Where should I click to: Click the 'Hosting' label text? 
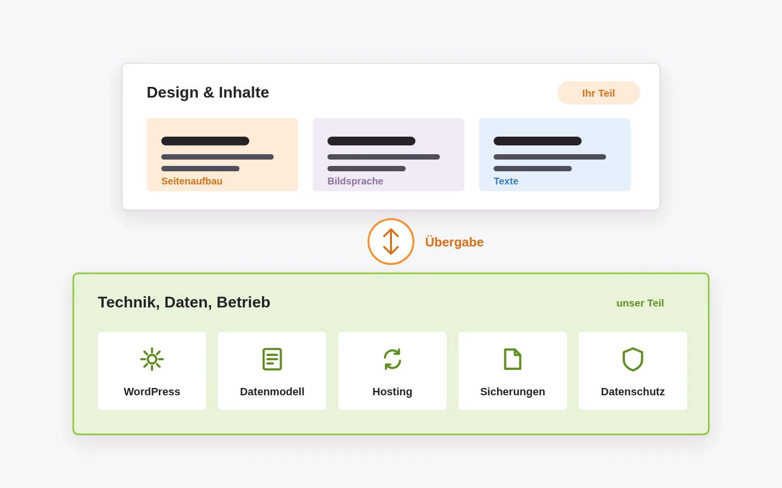point(392,391)
